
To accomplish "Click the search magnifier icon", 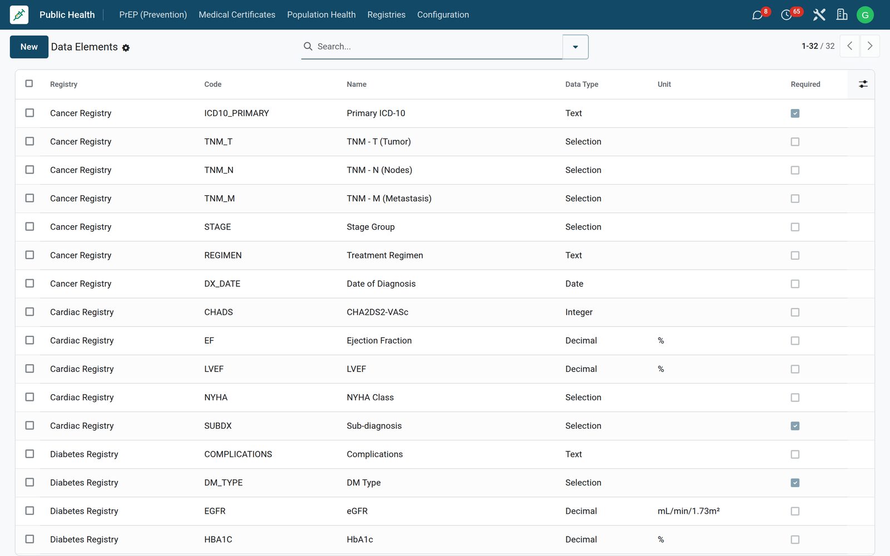I will tap(308, 46).
